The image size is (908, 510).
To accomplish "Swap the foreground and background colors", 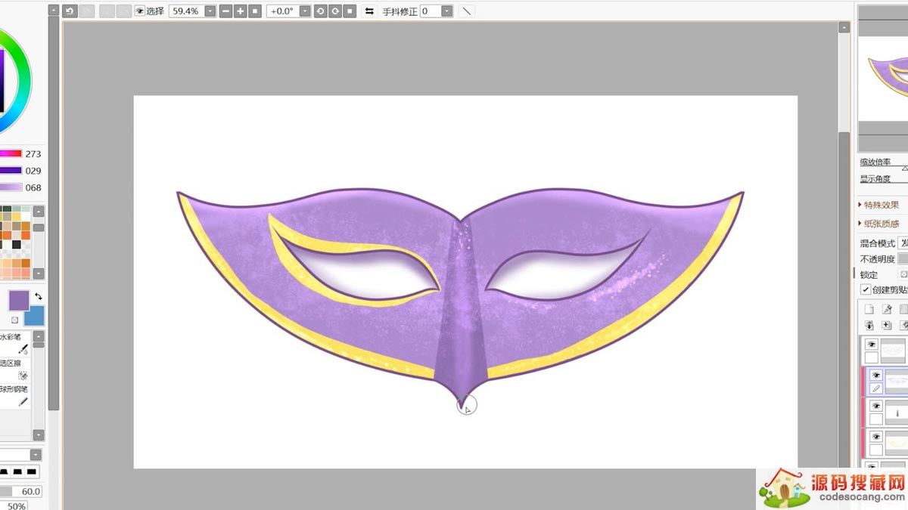I will (38, 296).
